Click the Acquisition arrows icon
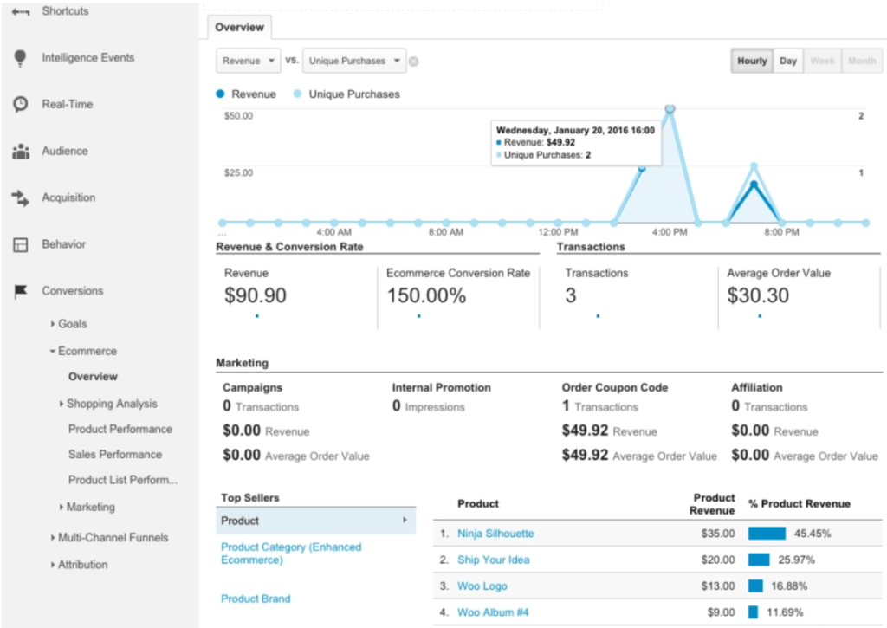Image resolution: width=887 pixels, height=628 pixels. tap(17, 197)
